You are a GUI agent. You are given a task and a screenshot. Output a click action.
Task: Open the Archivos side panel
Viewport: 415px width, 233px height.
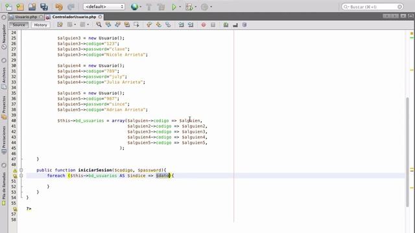click(x=4, y=78)
